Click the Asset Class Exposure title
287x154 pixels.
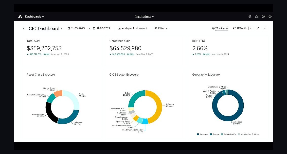pos(41,75)
